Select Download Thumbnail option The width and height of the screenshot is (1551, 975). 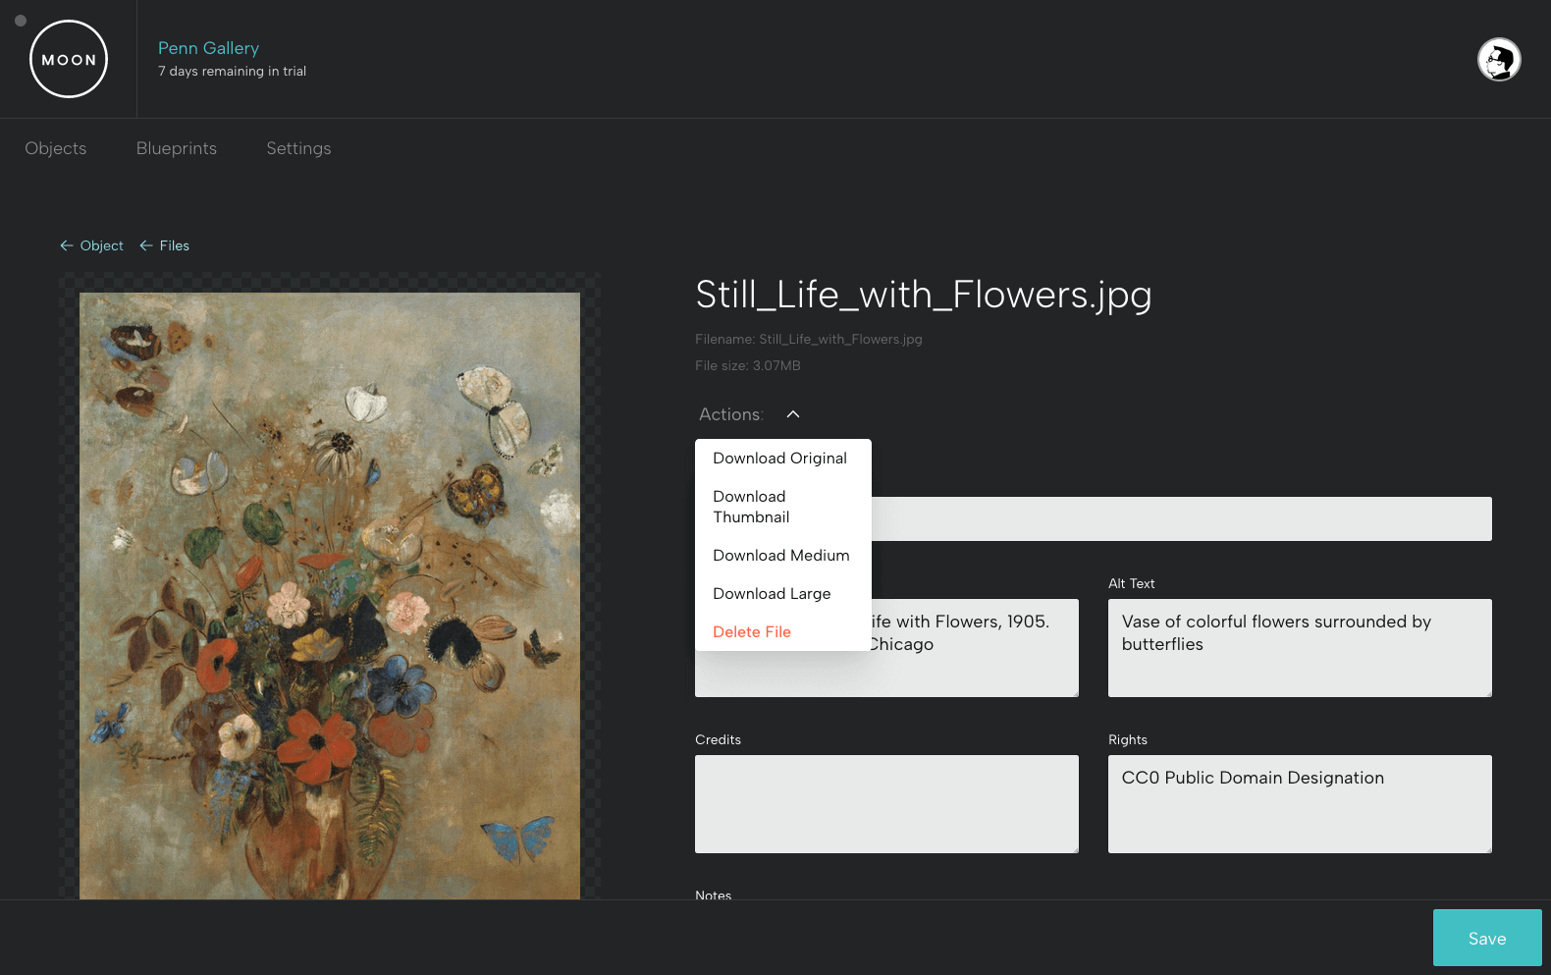[782, 507]
